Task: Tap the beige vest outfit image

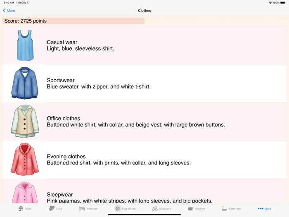Action: (x=25, y=121)
